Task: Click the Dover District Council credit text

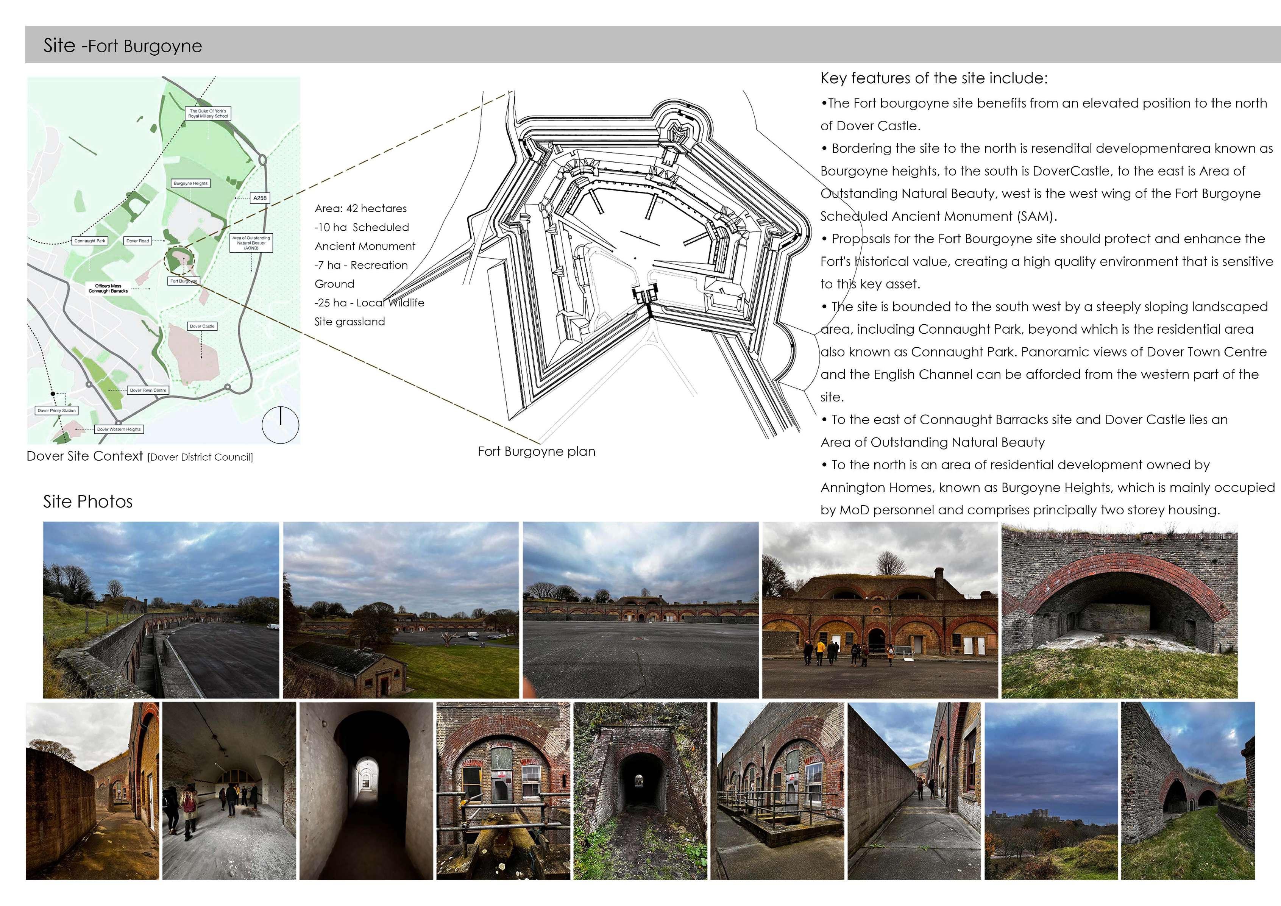Action: coord(200,457)
